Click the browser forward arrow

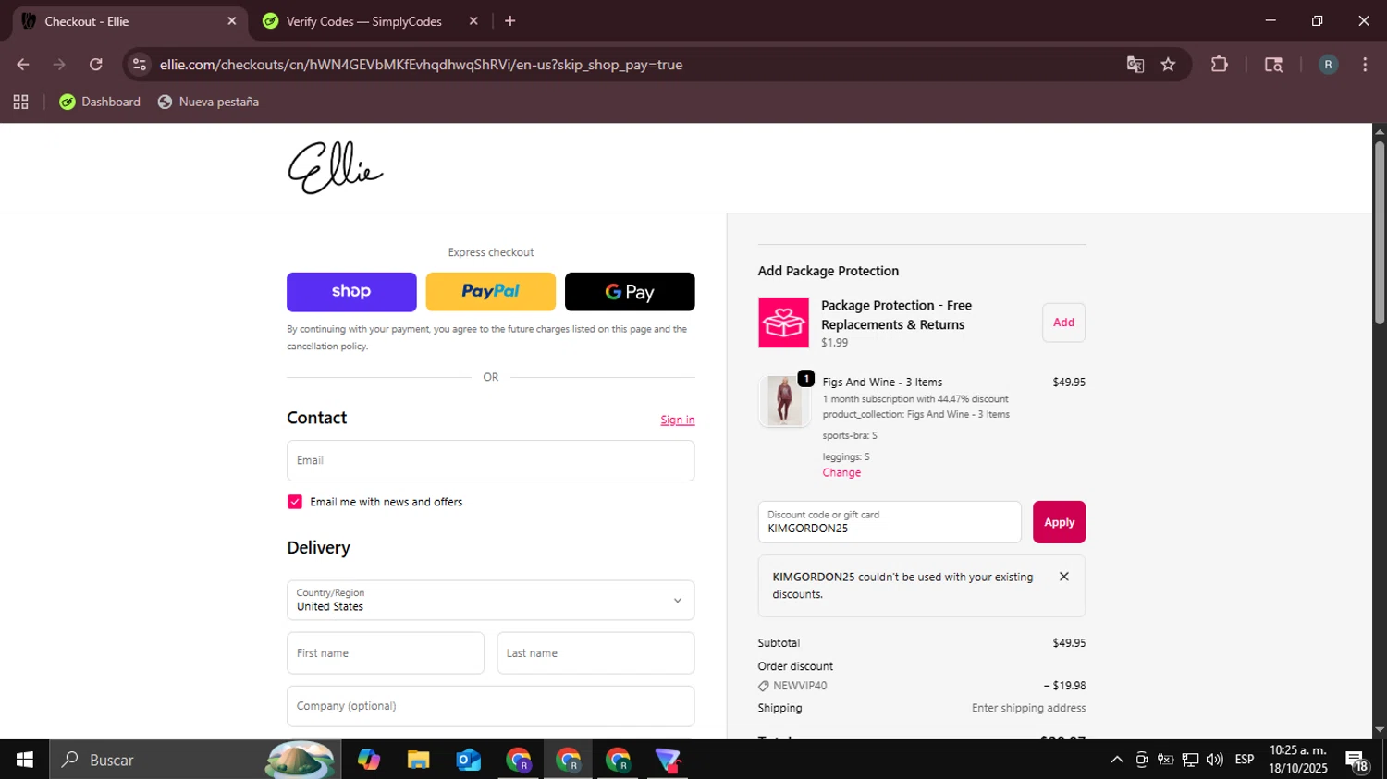coord(59,65)
